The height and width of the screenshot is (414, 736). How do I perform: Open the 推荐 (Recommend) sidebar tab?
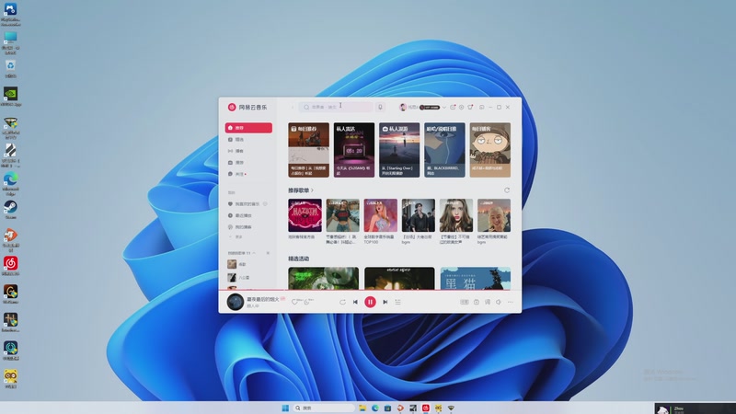pyautogui.click(x=248, y=128)
